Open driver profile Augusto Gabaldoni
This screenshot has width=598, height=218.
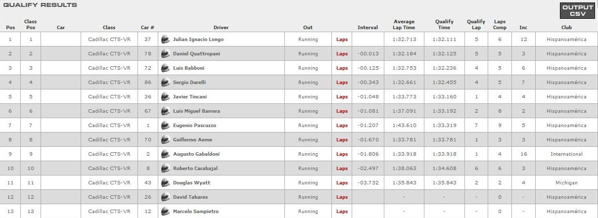click(196, 154)
